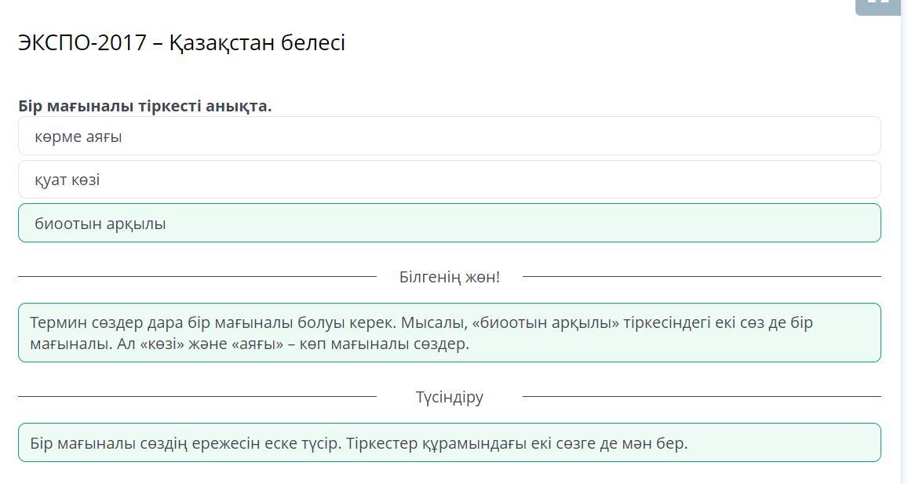Click quoted phrase «биоотын арқылы» in the feedback text
The width and height of the screenshot is (908, 484).
click(549, 322)
